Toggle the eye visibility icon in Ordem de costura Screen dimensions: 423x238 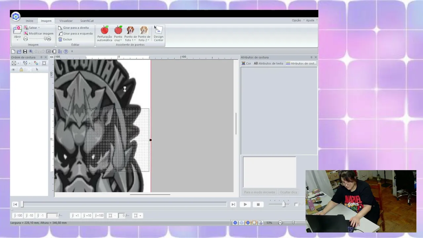(14, 70)
